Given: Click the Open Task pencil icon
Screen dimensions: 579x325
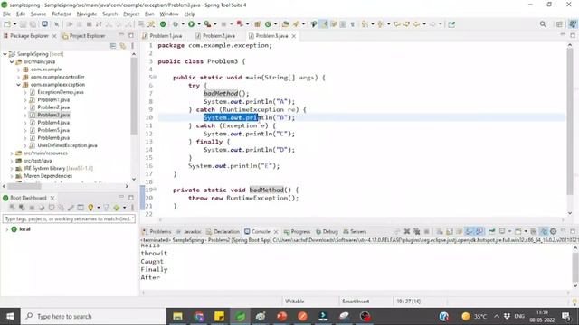Looking at the screenshot, I should [x=296, y=24].
